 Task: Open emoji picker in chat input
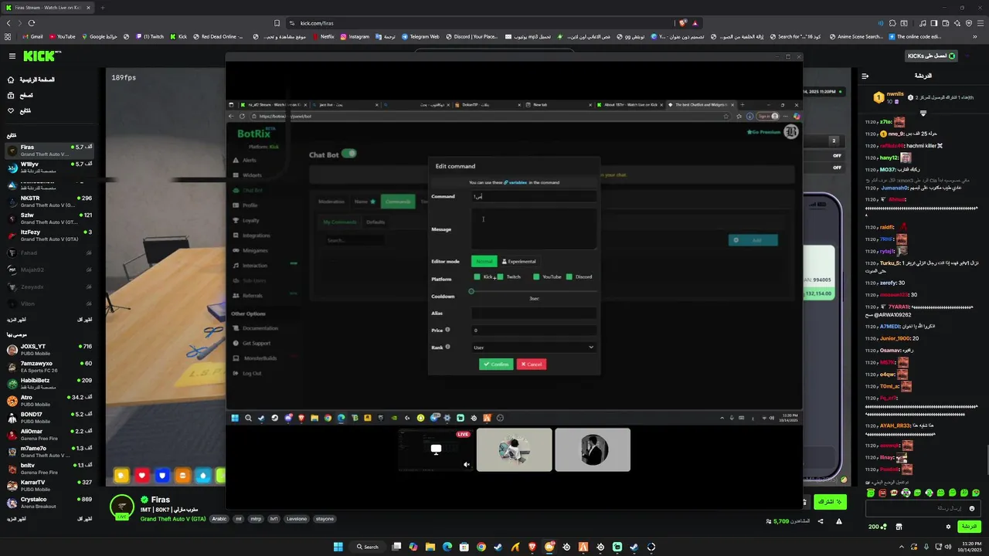972,508
